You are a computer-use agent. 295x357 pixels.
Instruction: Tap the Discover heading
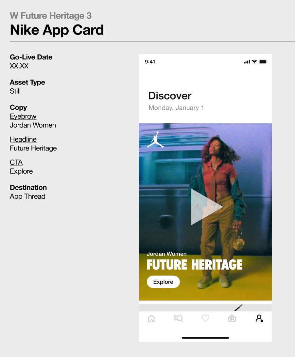click(x=170, y=96)
